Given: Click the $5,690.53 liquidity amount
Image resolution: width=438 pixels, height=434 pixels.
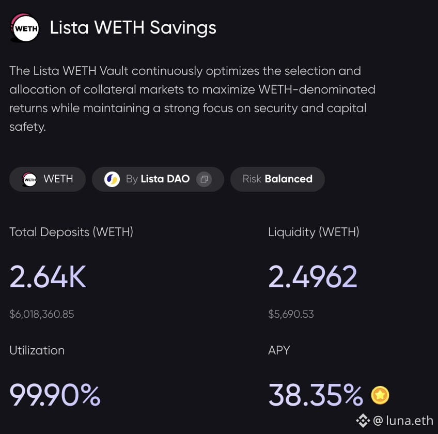Looking at the screenshot, I should point(291,314).
